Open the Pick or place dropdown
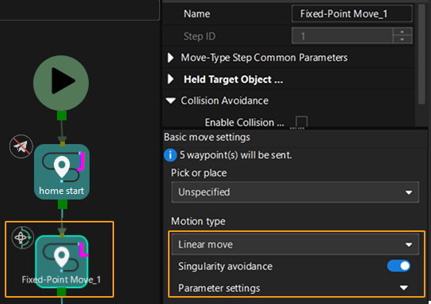 click(295, 192)
